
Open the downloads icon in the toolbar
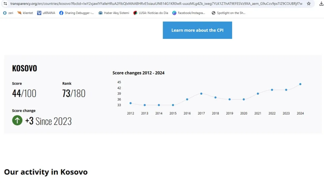(x=321, y=3)
